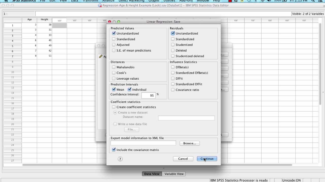Click Age cell with value 9

pyautogui.click(x=29, y=56)
